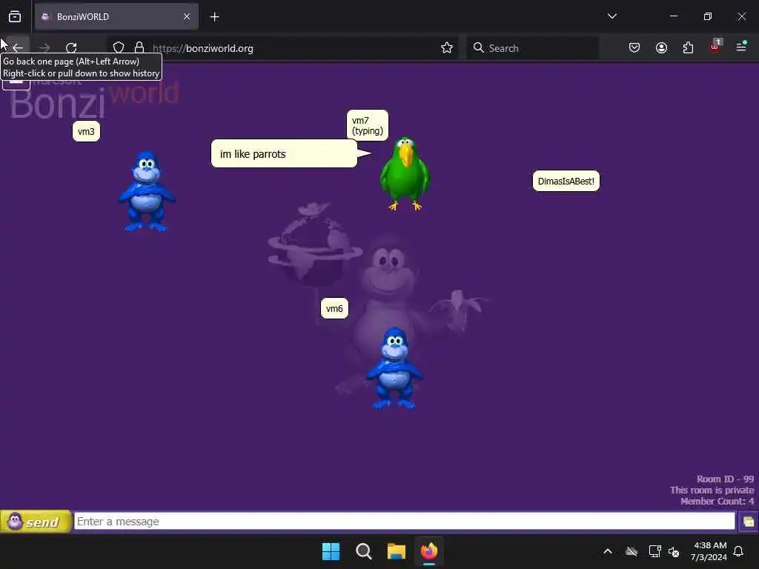
Task: Click the Room ID - 99 text
Action: (x=725, y=479)
